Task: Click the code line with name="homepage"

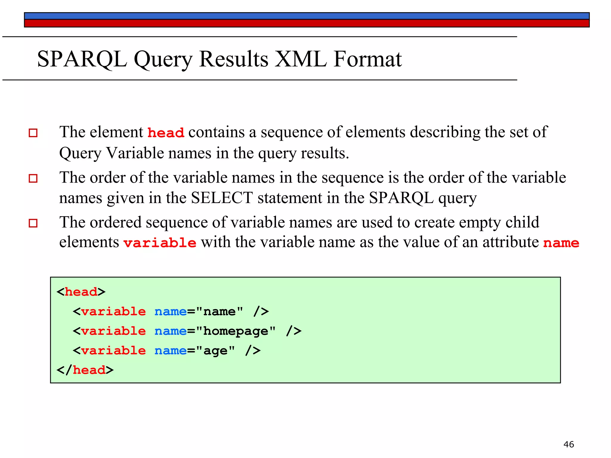Action: click(x=187, y=331)
